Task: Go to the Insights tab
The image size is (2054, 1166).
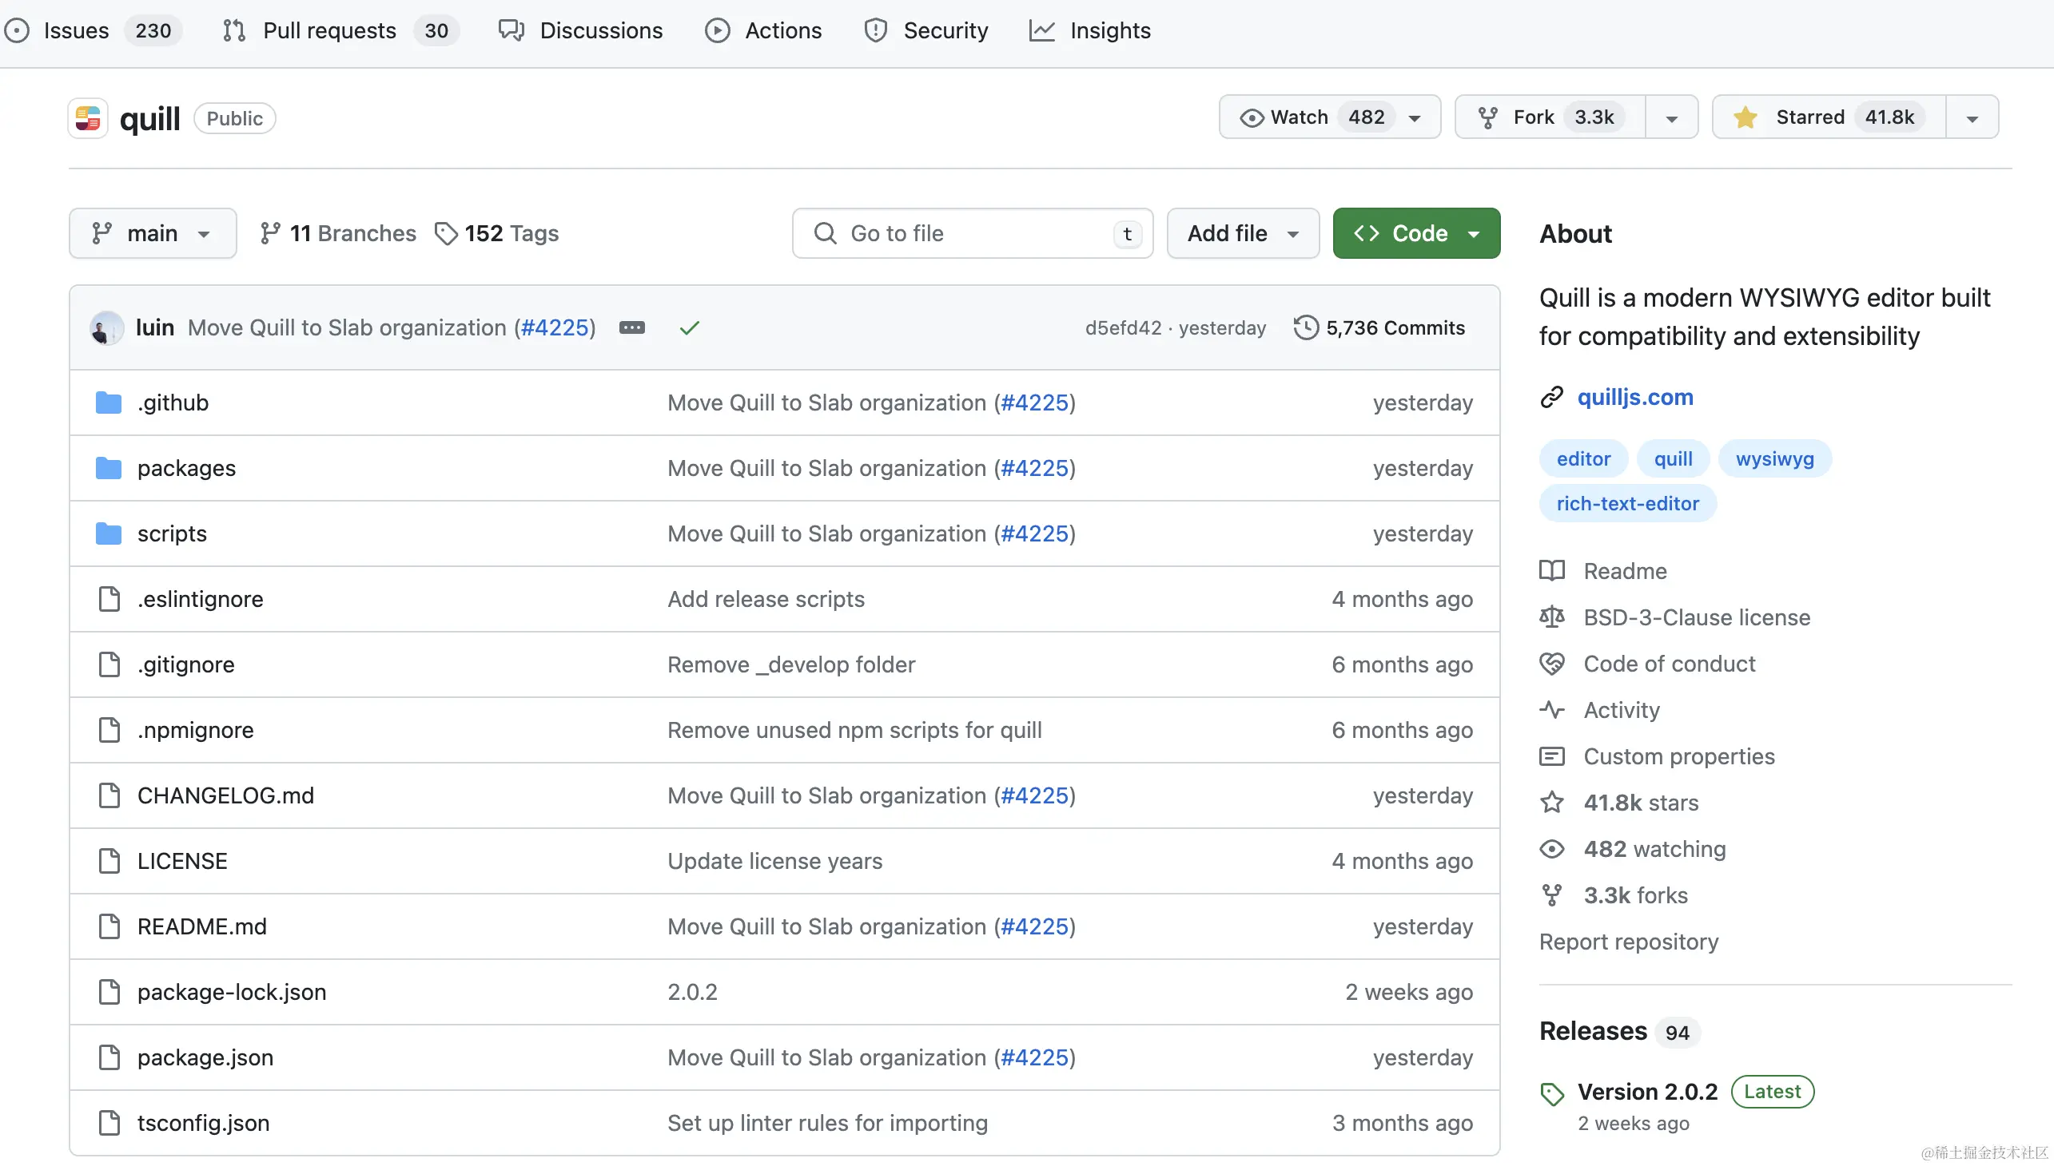Action: coord(1109,30)
